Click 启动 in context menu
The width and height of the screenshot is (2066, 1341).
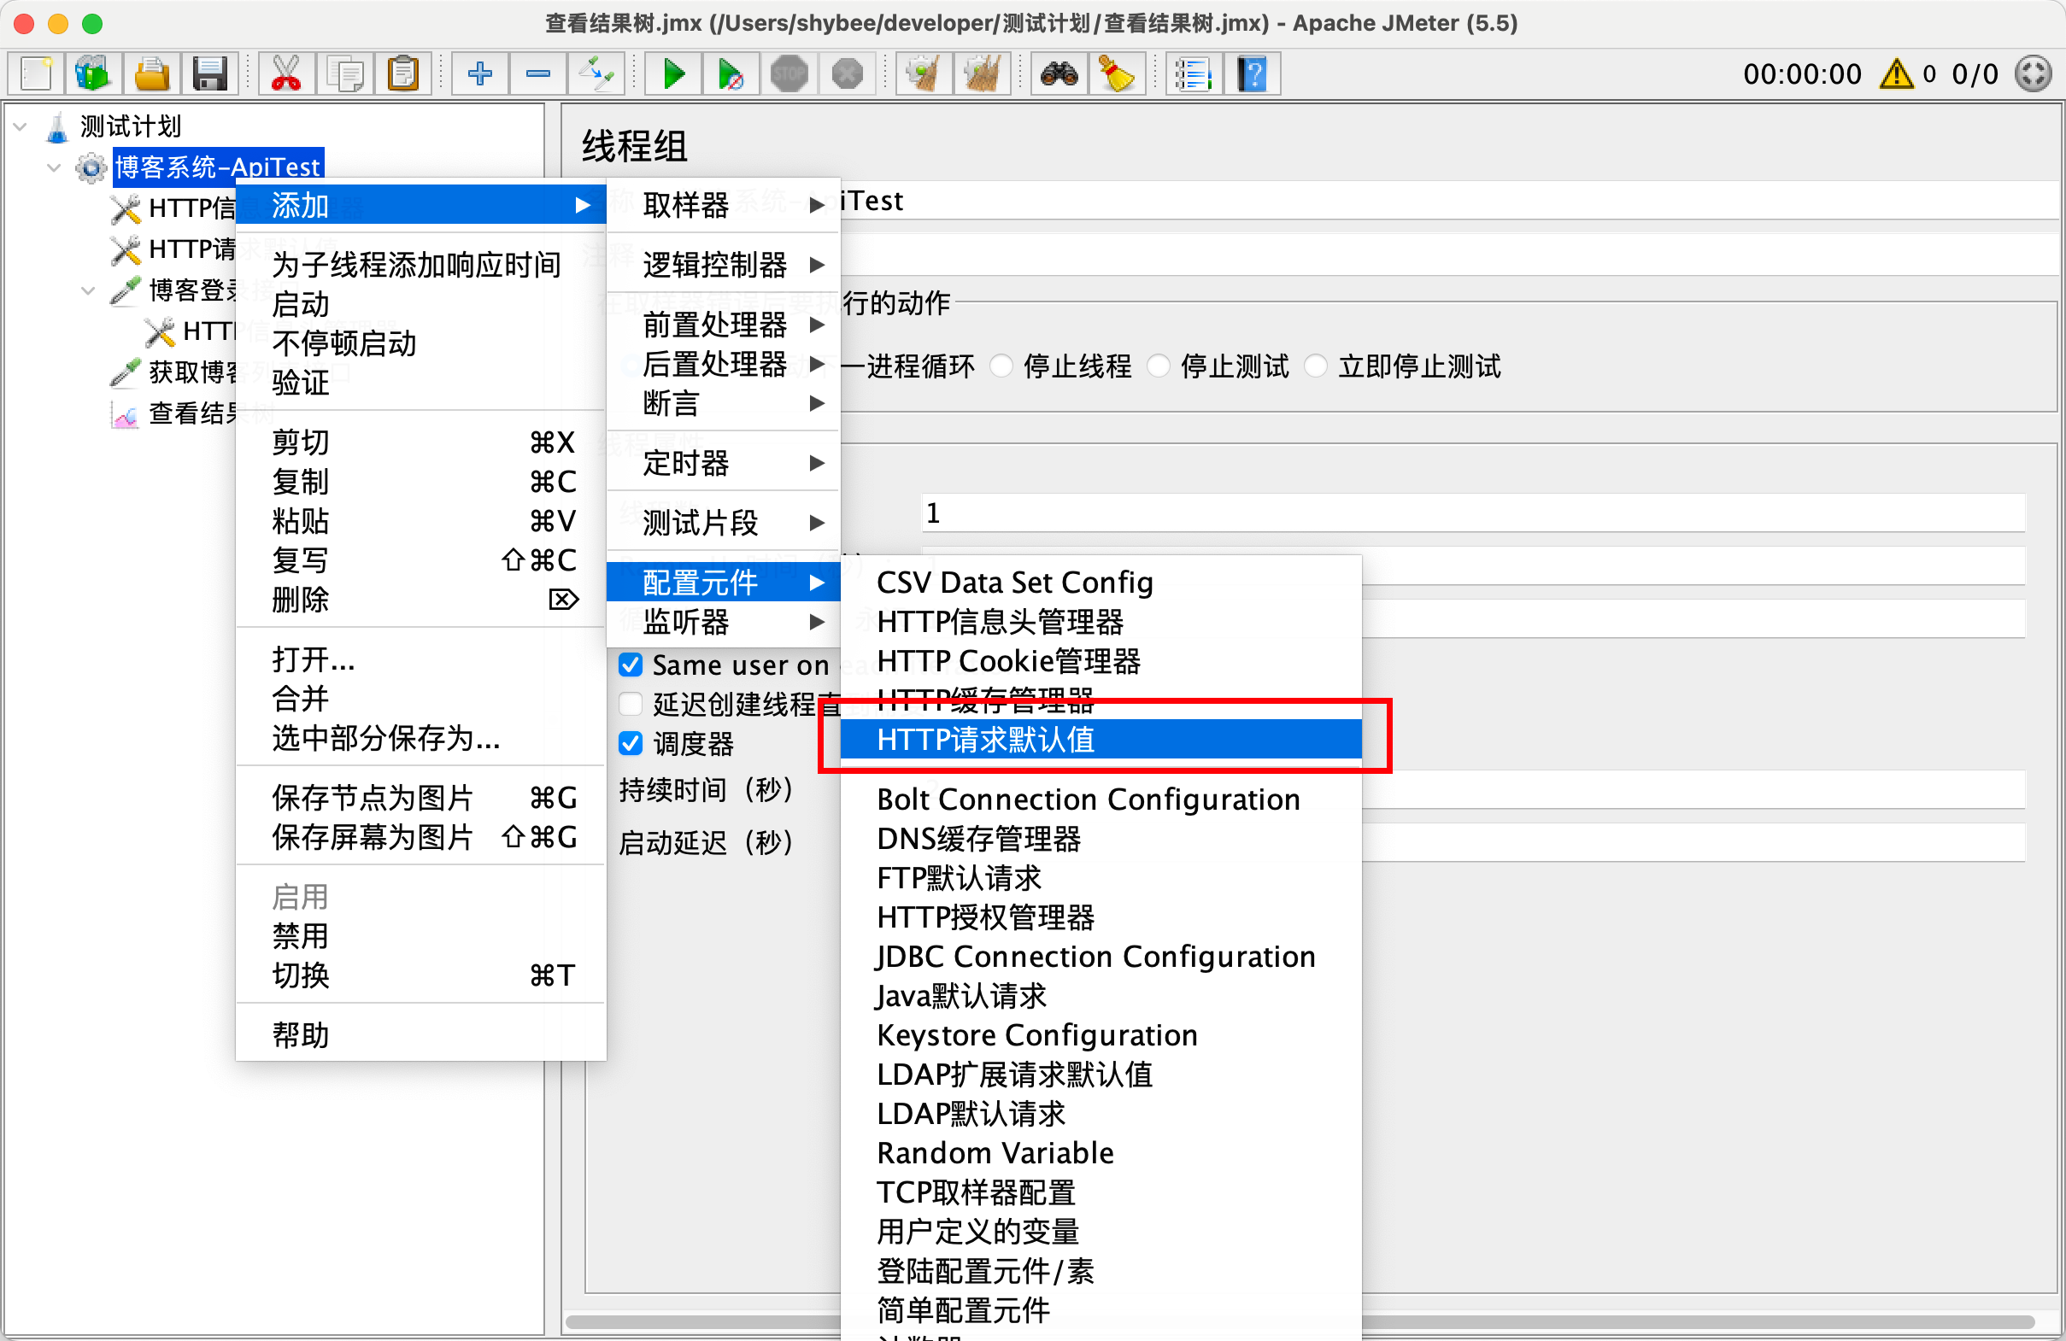pyautogui.click(x=420, y=305)
